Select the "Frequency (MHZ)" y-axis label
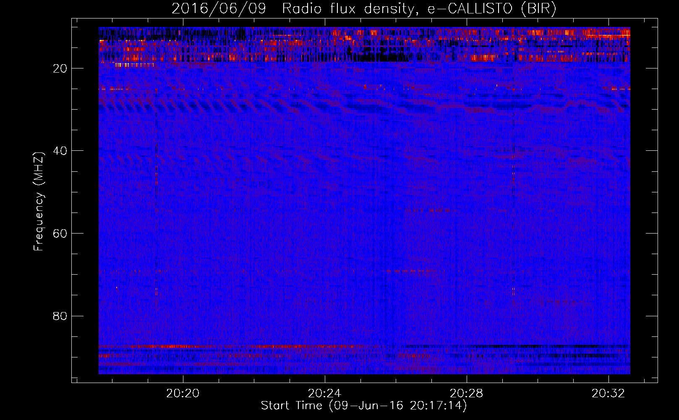 [39, 202]
